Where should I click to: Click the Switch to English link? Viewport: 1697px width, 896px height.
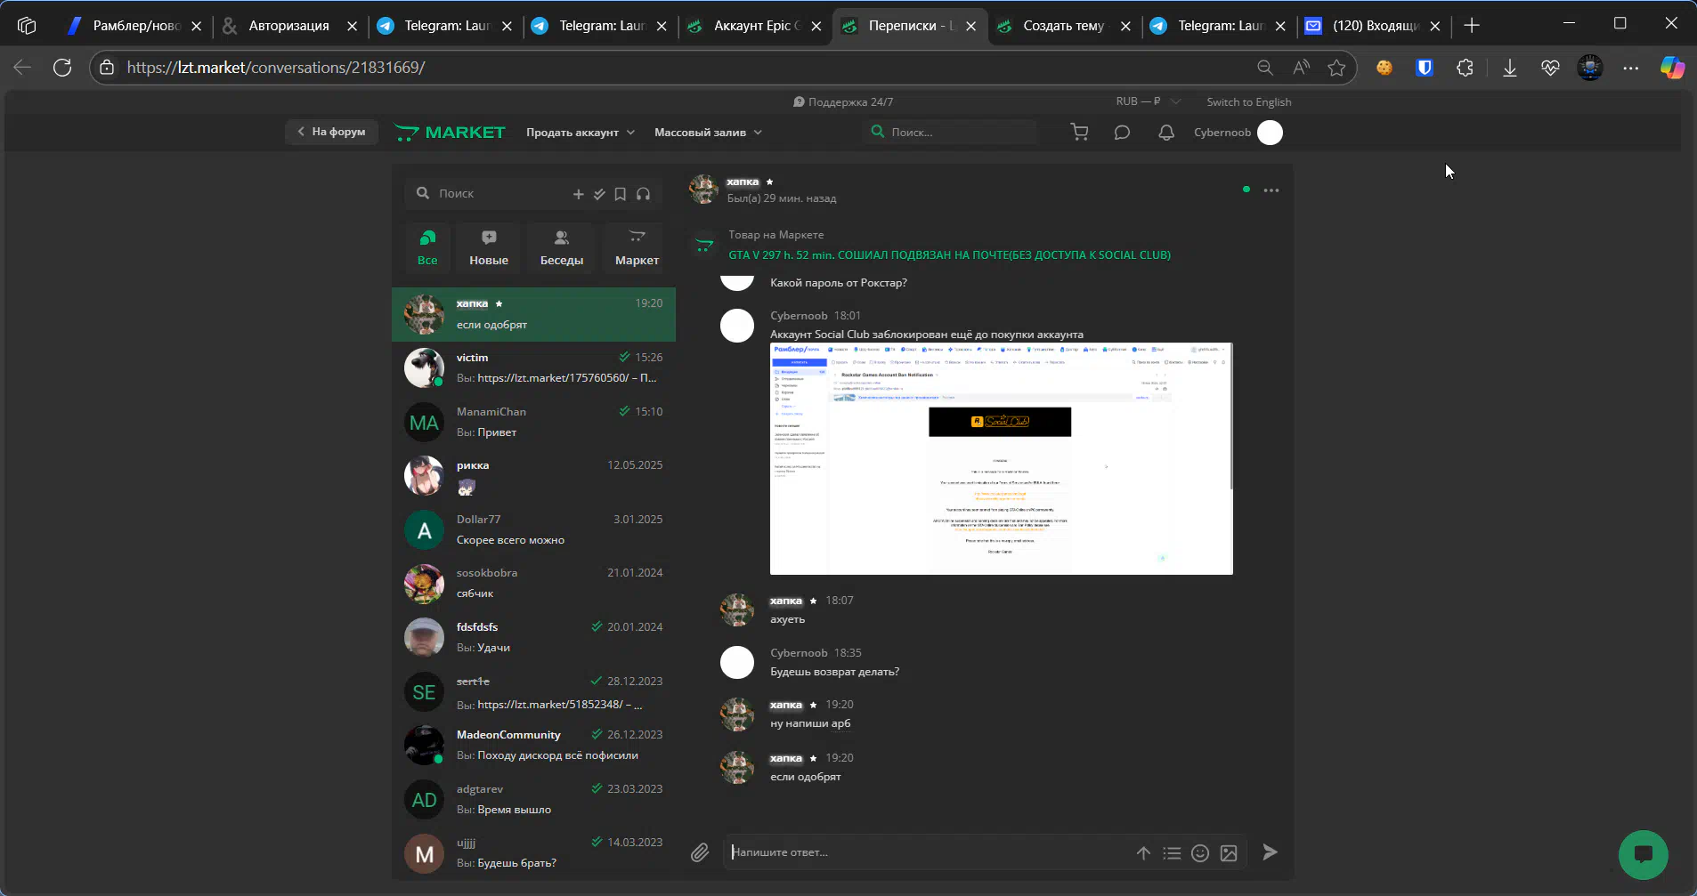[x=1248, y=101]
